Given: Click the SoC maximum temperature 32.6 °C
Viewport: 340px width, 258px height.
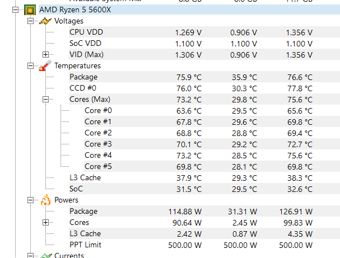Looking at the screenshot, I should [x=300, y=189].
